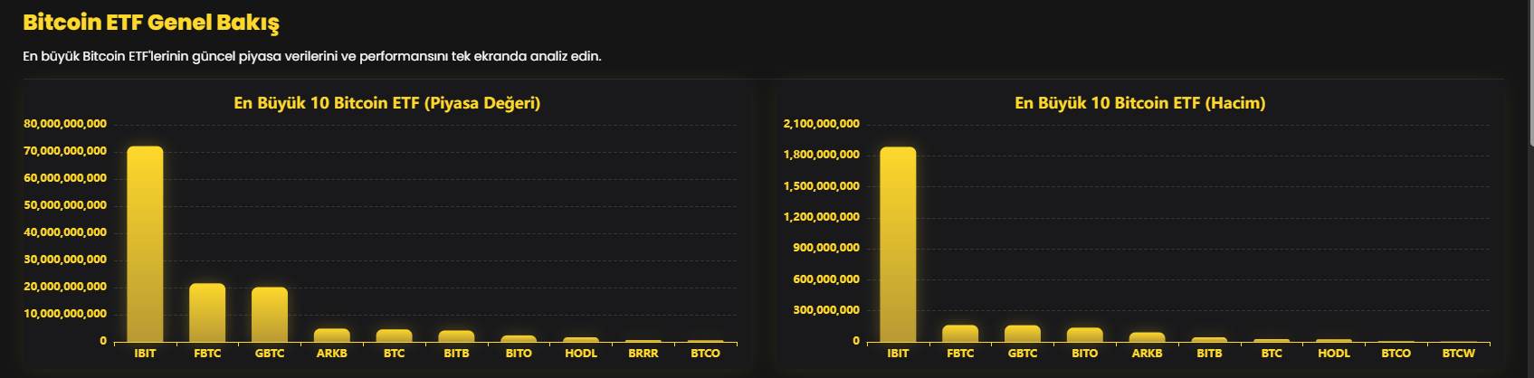This screenshot has height=378, width=1534.
Task: Click the GBTC bar in the Hacim chart
Action: 1023,334
